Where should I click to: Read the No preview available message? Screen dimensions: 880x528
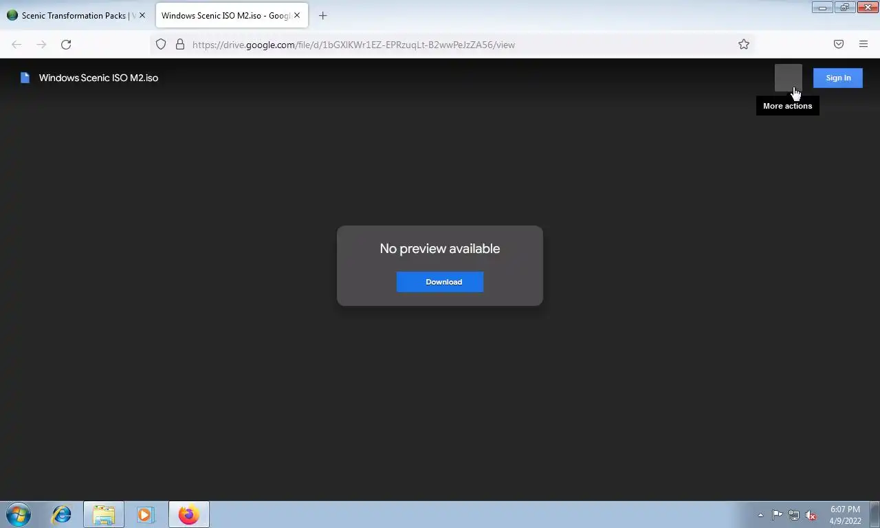tap(440, 249)
